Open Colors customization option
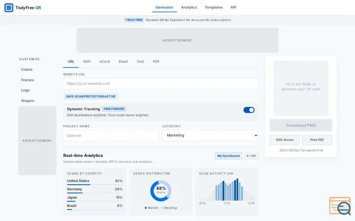The width and height of the screenshot is (355, 221). click(27, 69)
